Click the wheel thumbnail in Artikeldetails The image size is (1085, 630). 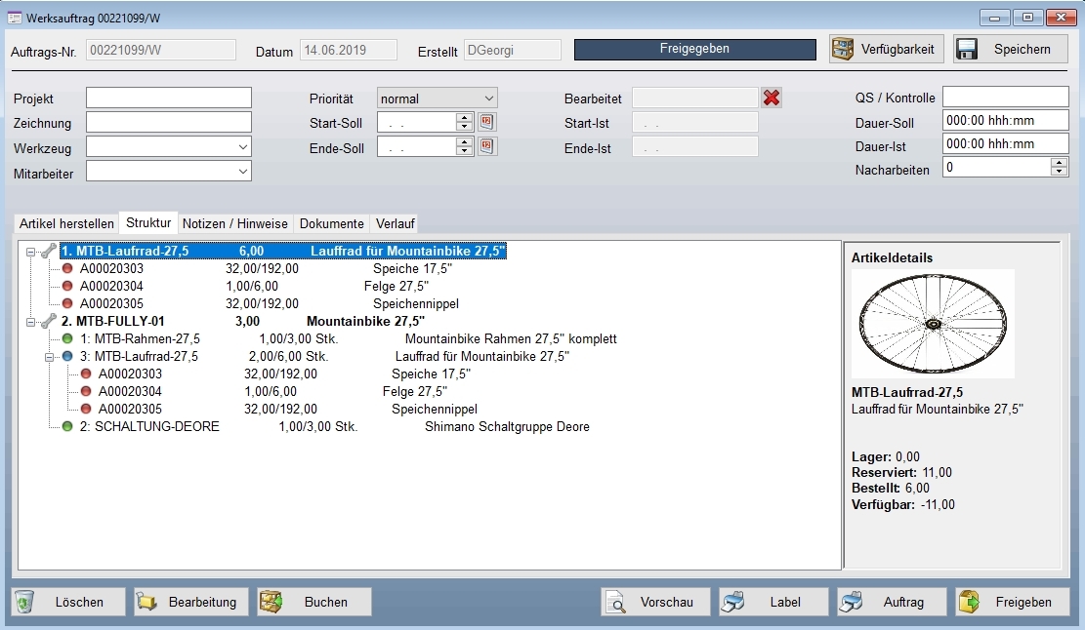tap(933, 324)
